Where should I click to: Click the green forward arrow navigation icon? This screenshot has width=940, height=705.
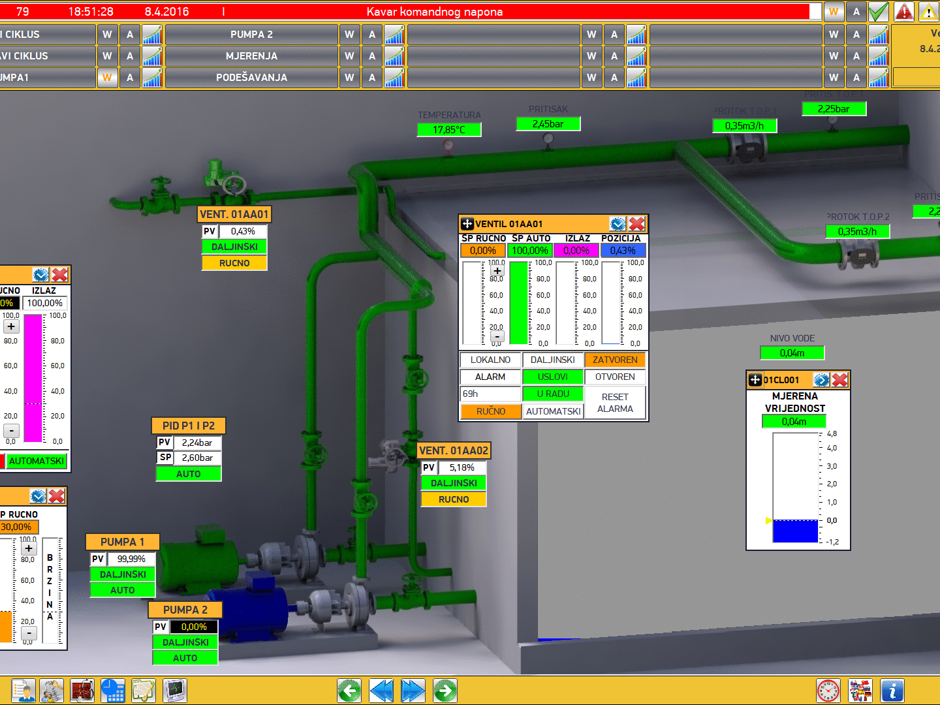click(445, 691)
